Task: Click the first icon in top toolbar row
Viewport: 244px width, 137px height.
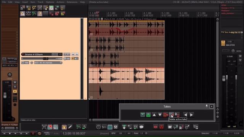Action: [x=22, y=8]
